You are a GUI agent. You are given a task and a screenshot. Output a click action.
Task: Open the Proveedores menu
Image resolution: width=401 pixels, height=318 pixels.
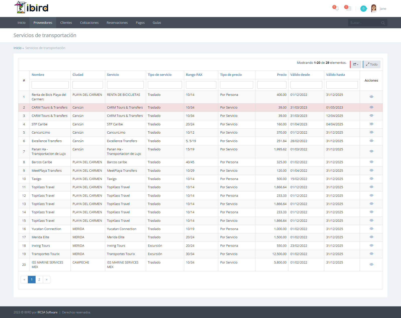43,23
